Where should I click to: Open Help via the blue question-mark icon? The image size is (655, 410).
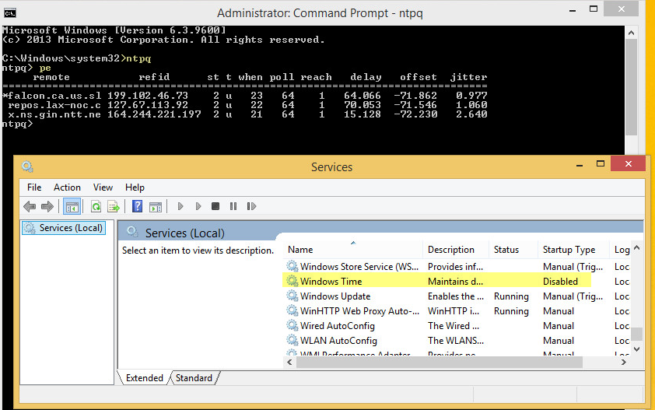tap(138, 206)
